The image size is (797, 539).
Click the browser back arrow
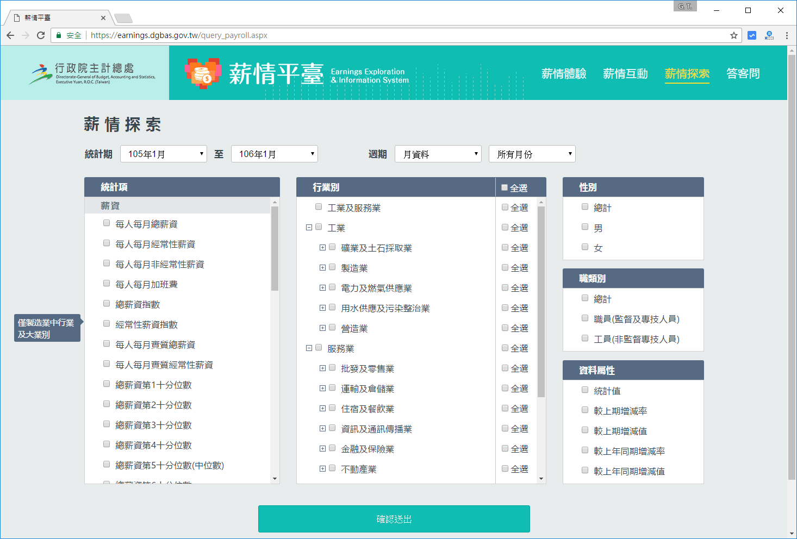click(10, 35)
